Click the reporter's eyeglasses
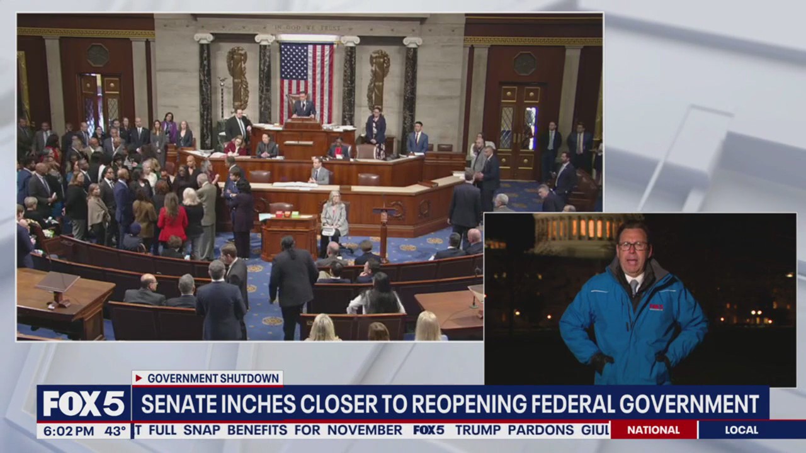806x453 pixels. tap(632, 246)
